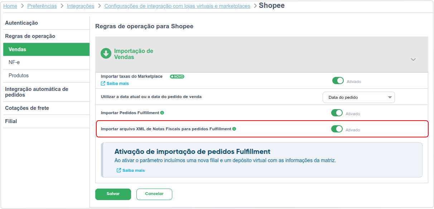The image size is (434, 209).
Task: Toggle Importar arquivo XML de Notas Fiscais switch
Action: click(x=337, y=129)
